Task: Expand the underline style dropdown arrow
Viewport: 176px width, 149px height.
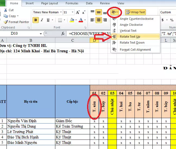Action: click(x=52, y=20)
